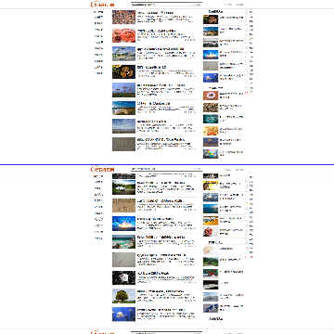This screenshot has height=334, width=334.
Task: Open the sailing ship sidebar thumbnail
Action: (x=211, y=198)
